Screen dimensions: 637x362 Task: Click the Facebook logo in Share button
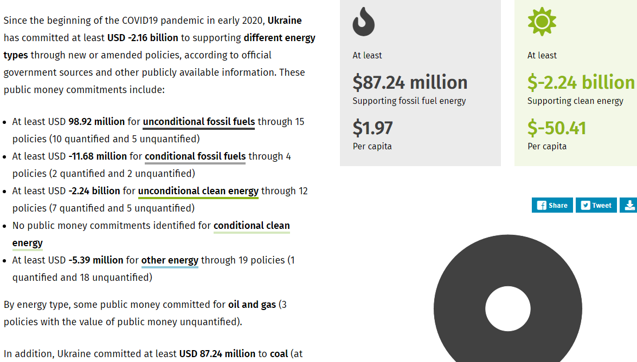point(541,206)
